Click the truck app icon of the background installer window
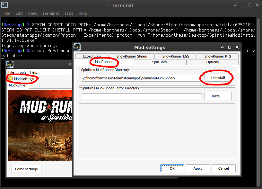 tap(10, 64)
